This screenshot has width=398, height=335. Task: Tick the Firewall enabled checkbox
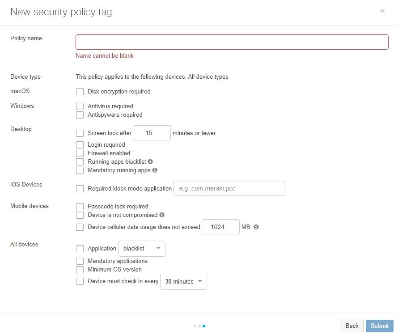pos(80,153)
